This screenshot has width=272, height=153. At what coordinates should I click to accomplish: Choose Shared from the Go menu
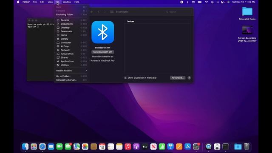tap(71, 58)
